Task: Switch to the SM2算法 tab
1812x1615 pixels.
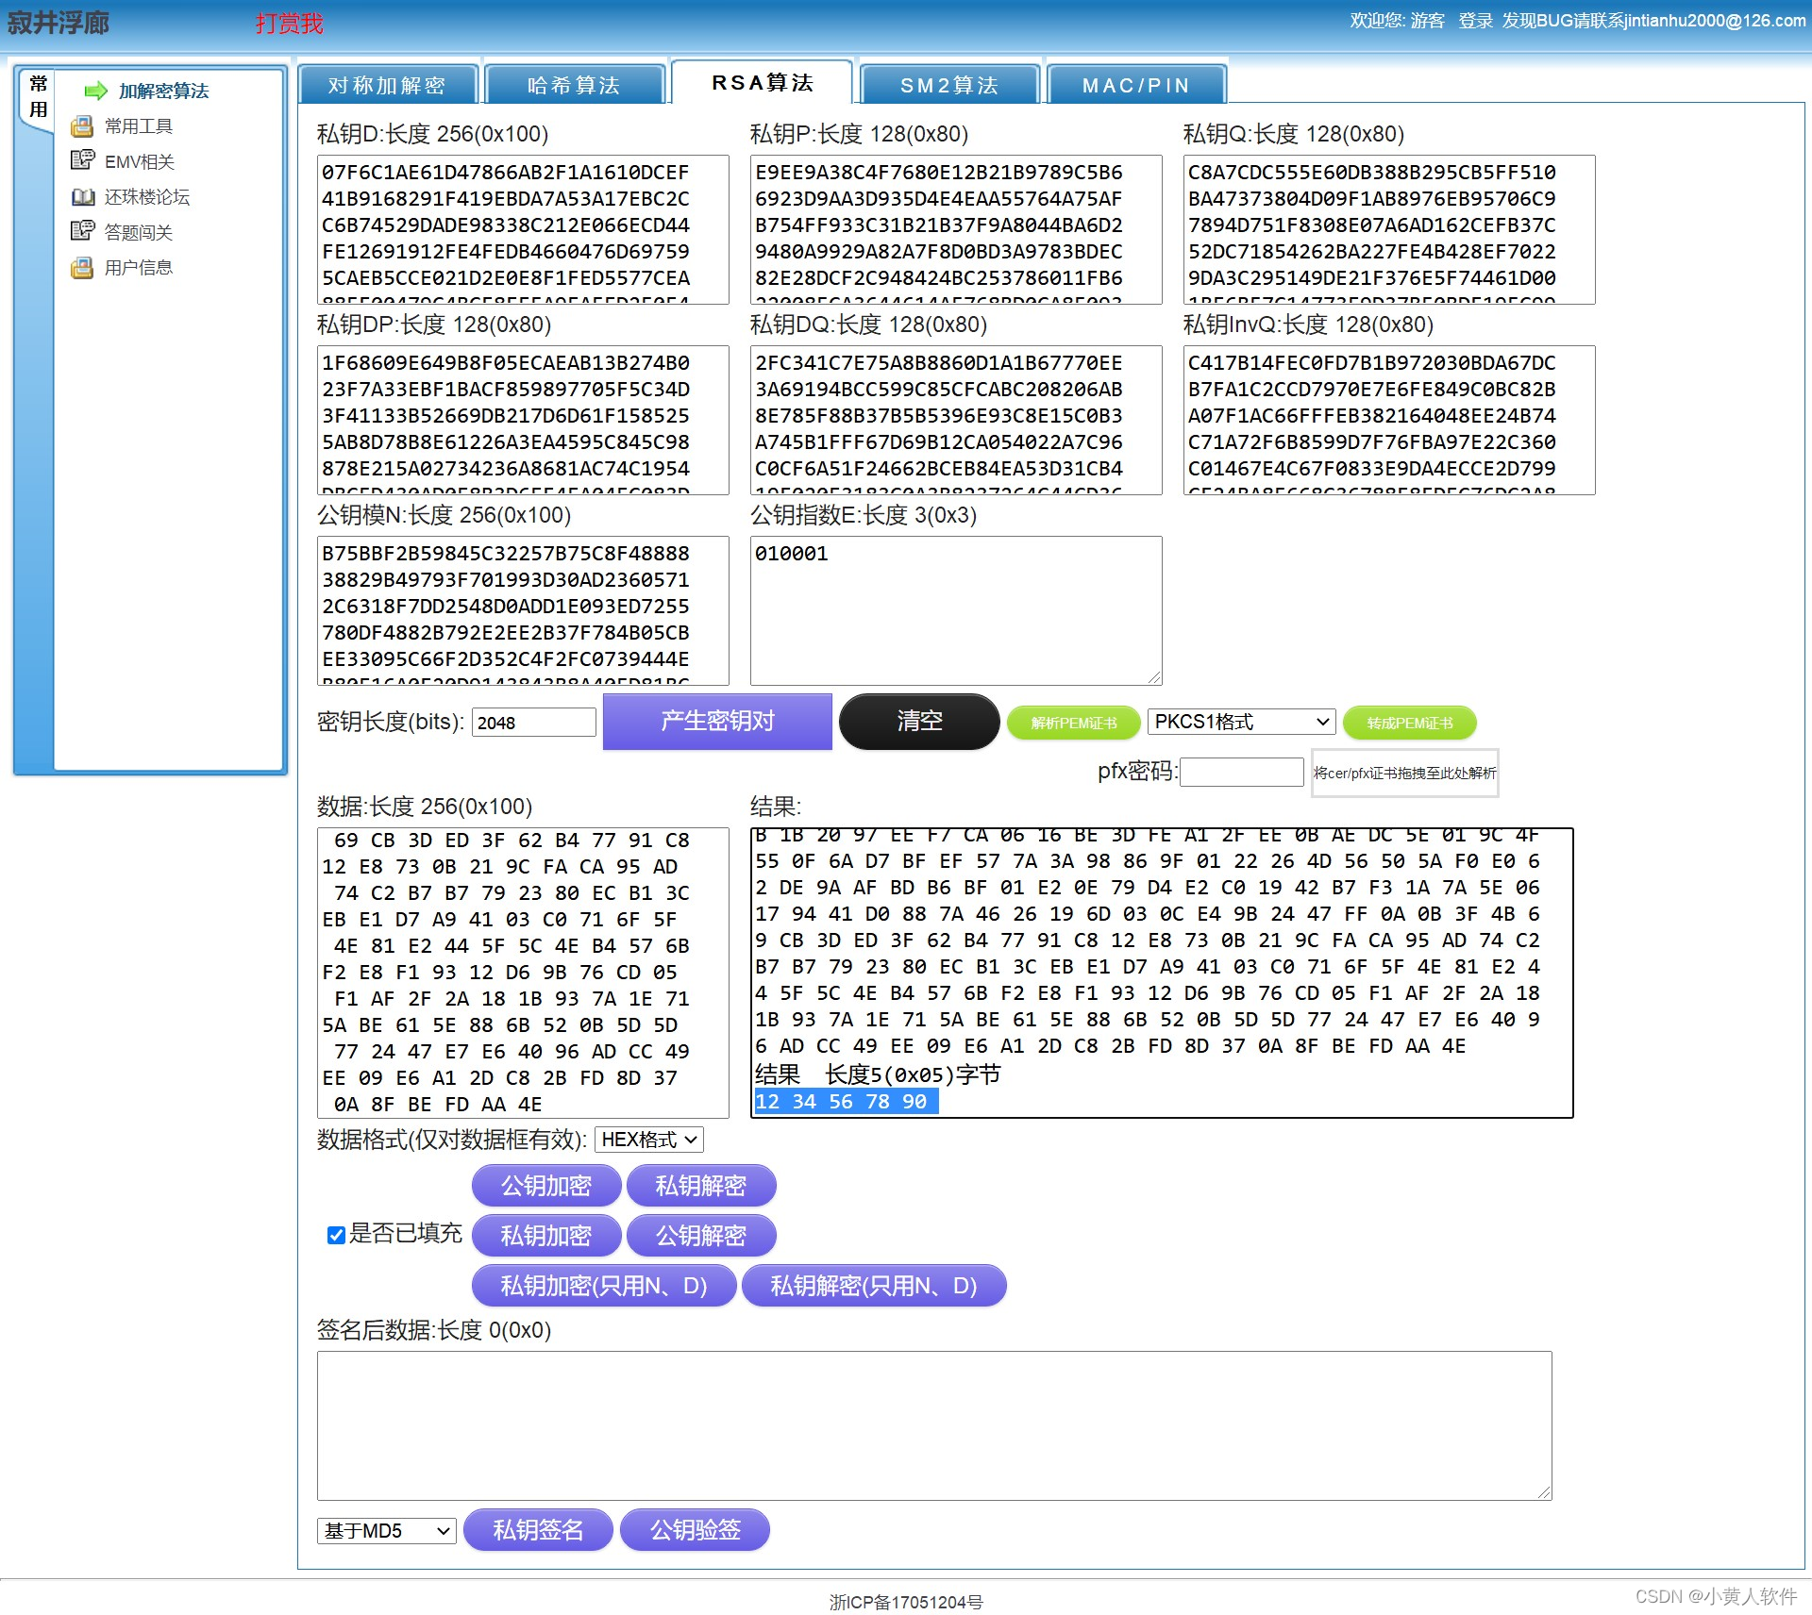Action: coord(949,85)
